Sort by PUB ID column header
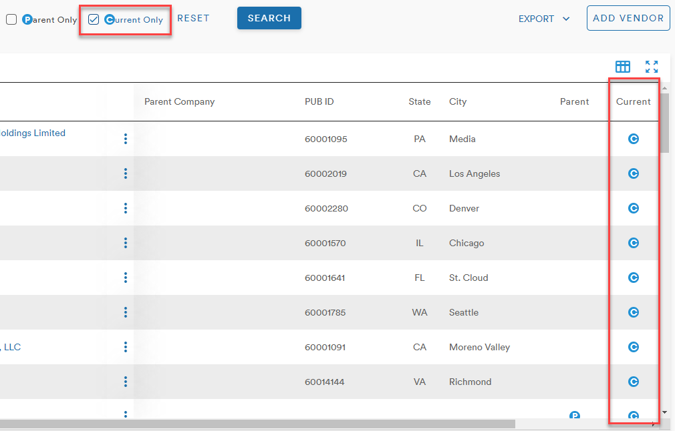This screenshot has width=675, height=431. click(319, 102)
